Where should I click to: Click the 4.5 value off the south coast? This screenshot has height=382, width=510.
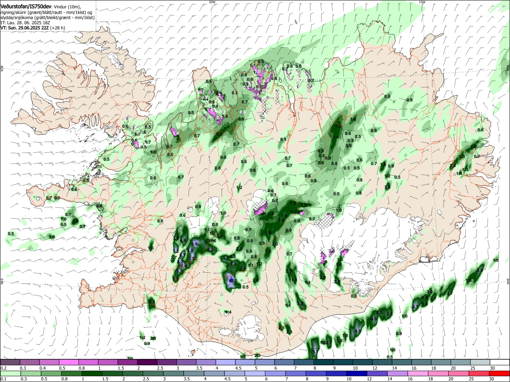coord(358,331)
